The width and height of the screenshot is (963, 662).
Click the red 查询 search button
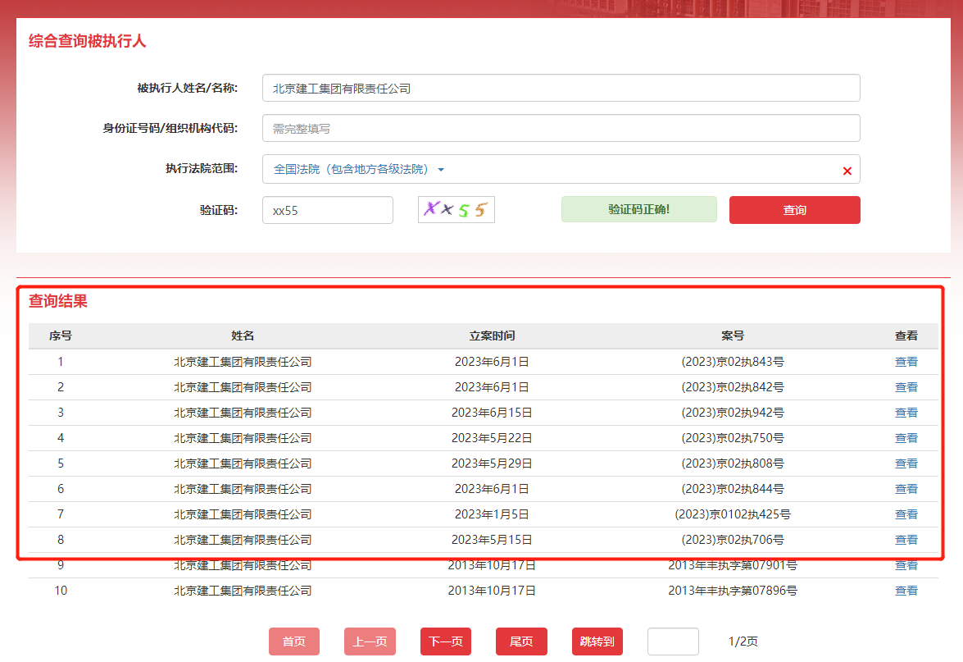click(x=794, y=210)
